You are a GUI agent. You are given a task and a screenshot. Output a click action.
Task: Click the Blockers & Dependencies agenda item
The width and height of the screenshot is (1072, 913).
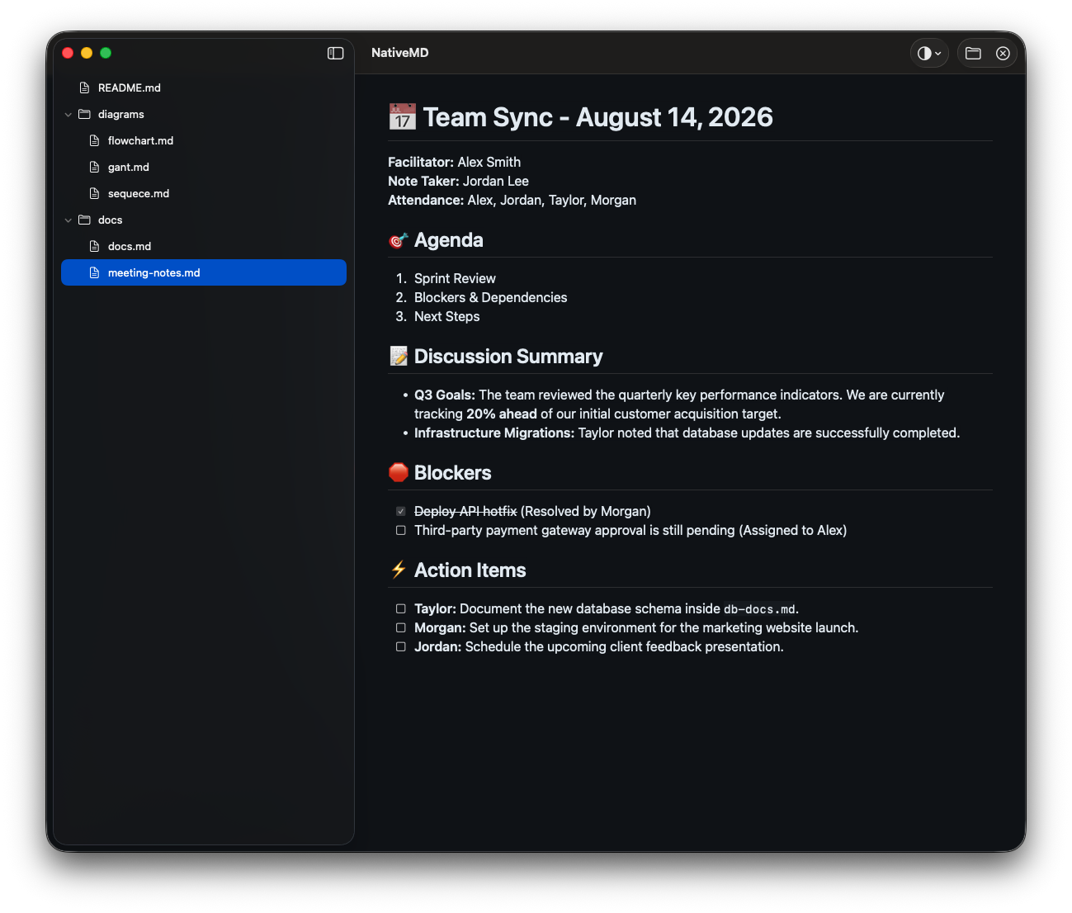tap(491, 297)
